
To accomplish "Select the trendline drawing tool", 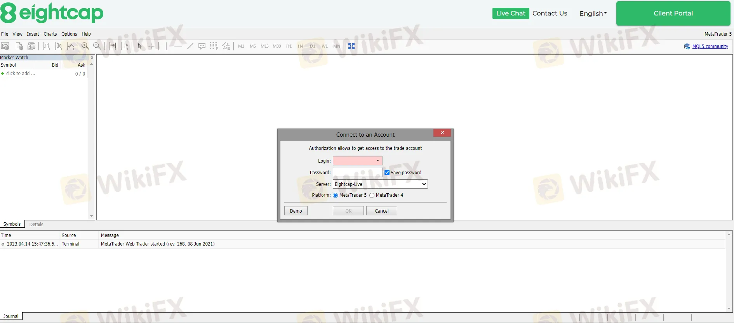I will 190,46.
